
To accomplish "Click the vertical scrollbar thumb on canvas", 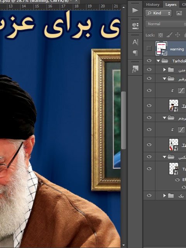I will pyautogui.click(x=124, y=120).
